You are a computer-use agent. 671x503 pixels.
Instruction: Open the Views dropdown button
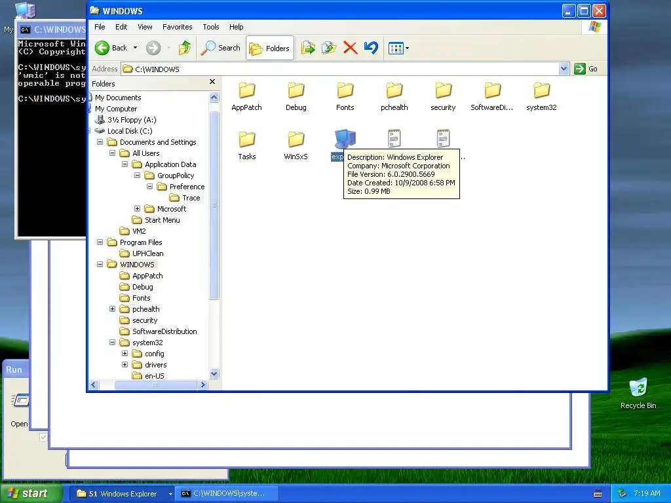399,48
